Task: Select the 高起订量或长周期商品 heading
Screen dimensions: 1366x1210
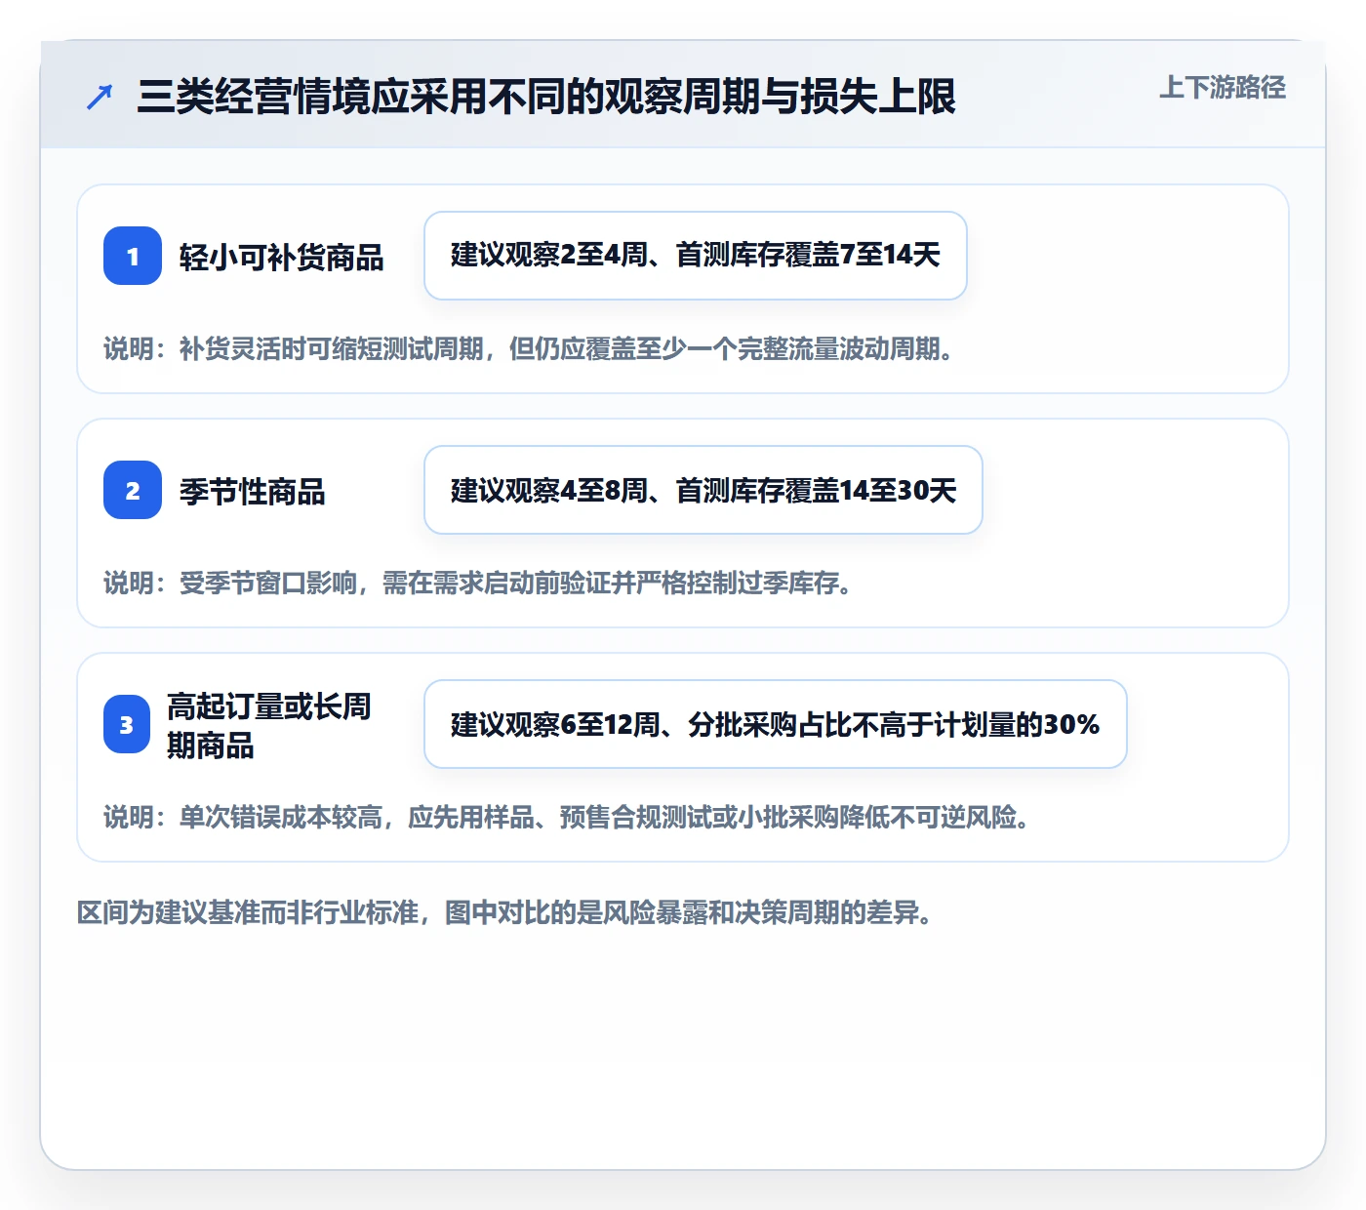Action: (269, 725)
